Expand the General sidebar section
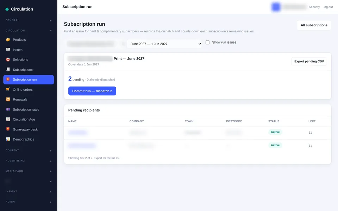Viewport: 338px width, 211px height. click(29, 20)
